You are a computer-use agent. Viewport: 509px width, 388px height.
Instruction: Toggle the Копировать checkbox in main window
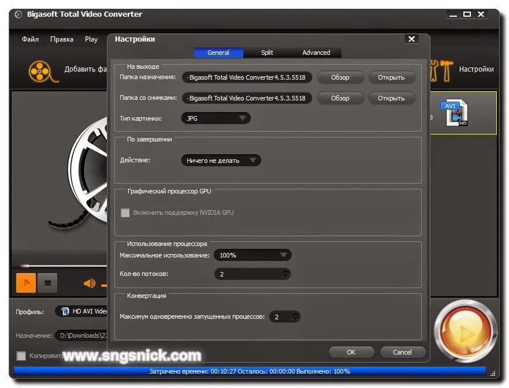click(x=21, y=356)
